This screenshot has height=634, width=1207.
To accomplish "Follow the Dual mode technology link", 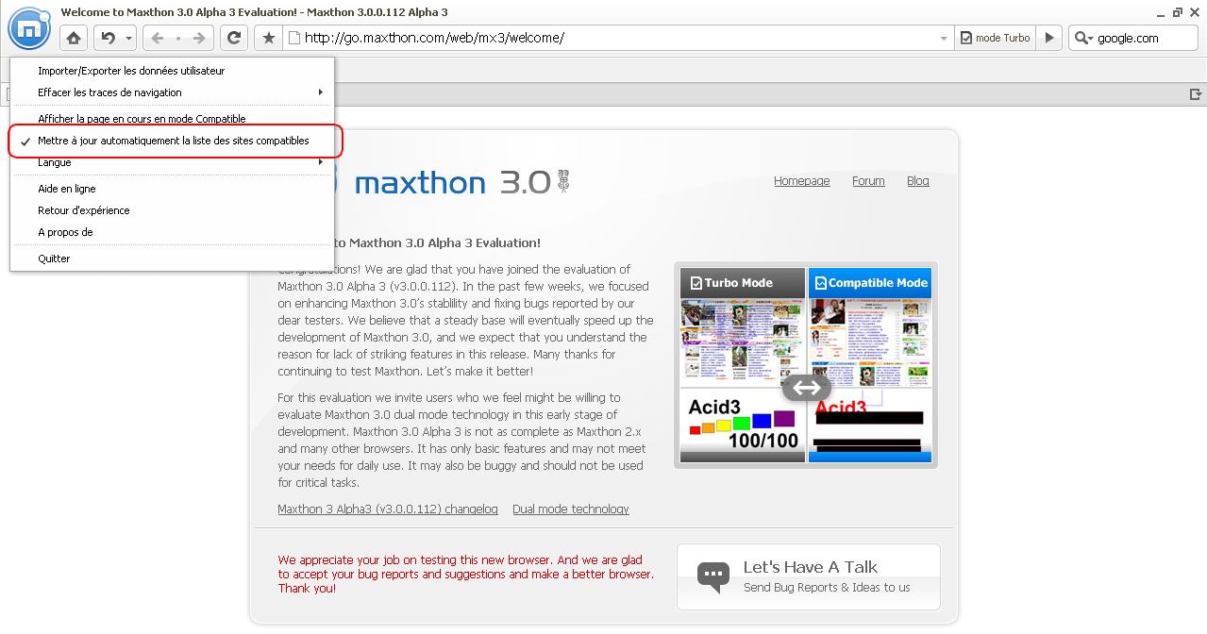I will (x=571, y=509).
